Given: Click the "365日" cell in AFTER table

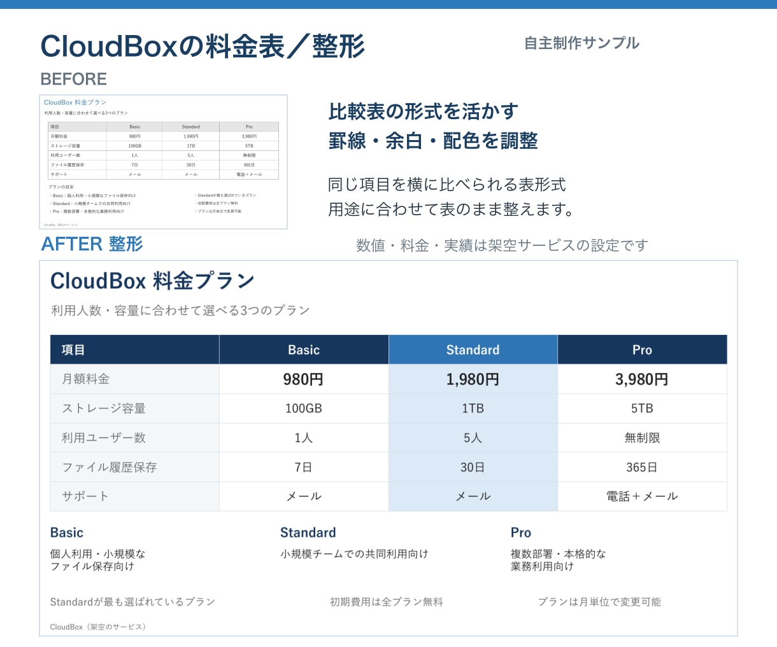Looking at the screenshot, I should 642,467.
